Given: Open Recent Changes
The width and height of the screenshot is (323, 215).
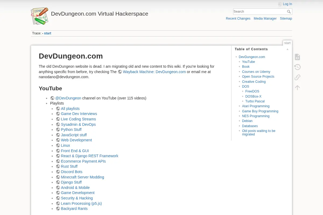Looking at the screenshot, I should pos(238,19).
